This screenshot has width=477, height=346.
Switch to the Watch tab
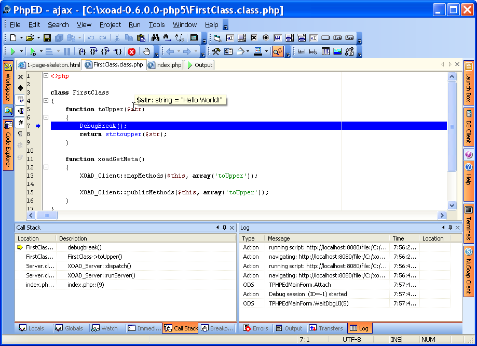pos(105,328)
